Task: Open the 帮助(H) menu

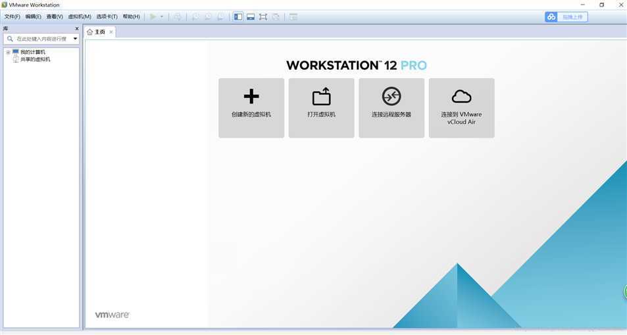Action: tap(131, 17)
